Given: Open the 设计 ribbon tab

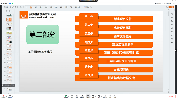Looking at the screenshot, I should coord(41,7).
